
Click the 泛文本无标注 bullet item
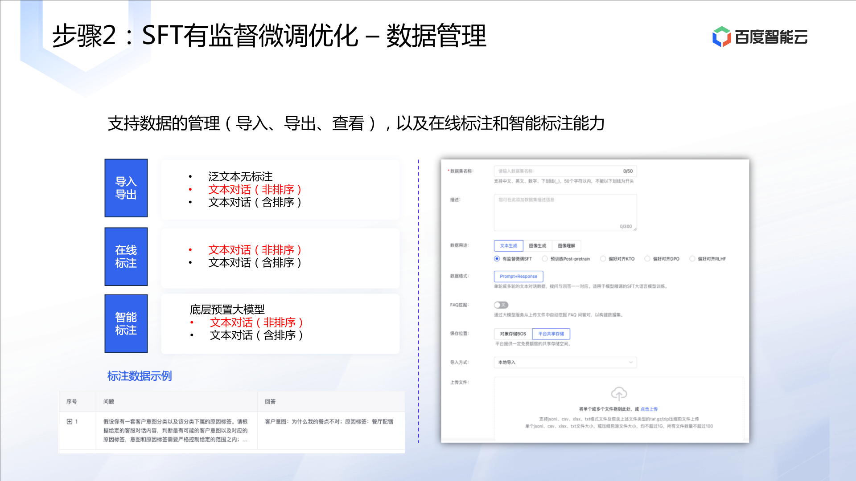click(x=240, y=177)
